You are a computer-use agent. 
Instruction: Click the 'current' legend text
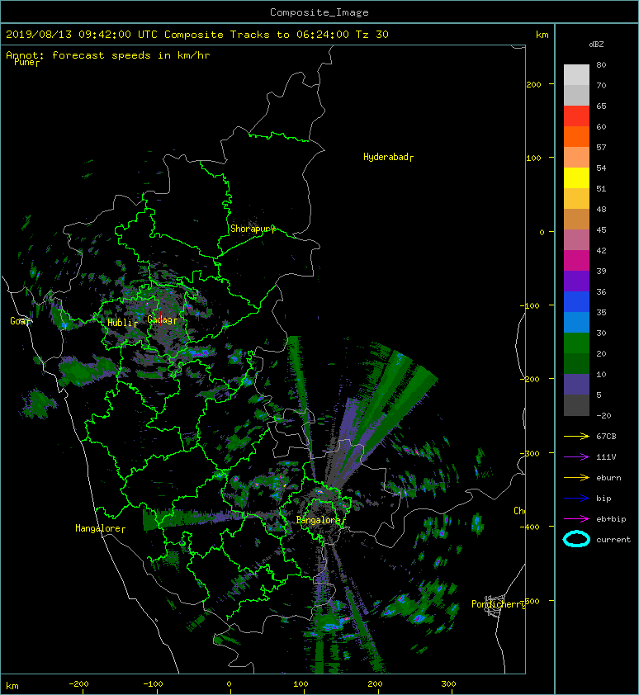coord(613,540)
